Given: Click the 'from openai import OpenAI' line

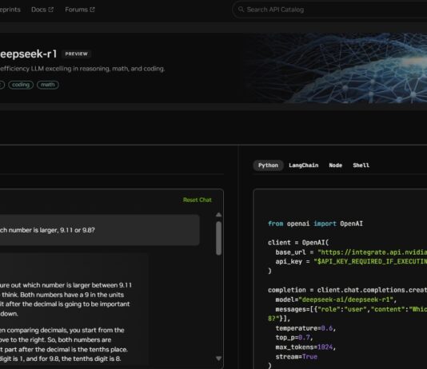Looking at the screenshot, I should (315, 224).
